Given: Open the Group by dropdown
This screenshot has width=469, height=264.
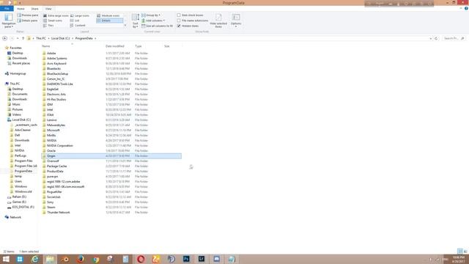Looking at the screenshot, I should pos(151,15).
